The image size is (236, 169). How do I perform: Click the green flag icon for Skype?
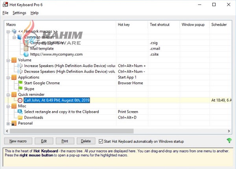pyautogui.click(x=20, y=89)
